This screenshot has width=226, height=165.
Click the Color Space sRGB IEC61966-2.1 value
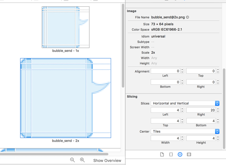166,29
